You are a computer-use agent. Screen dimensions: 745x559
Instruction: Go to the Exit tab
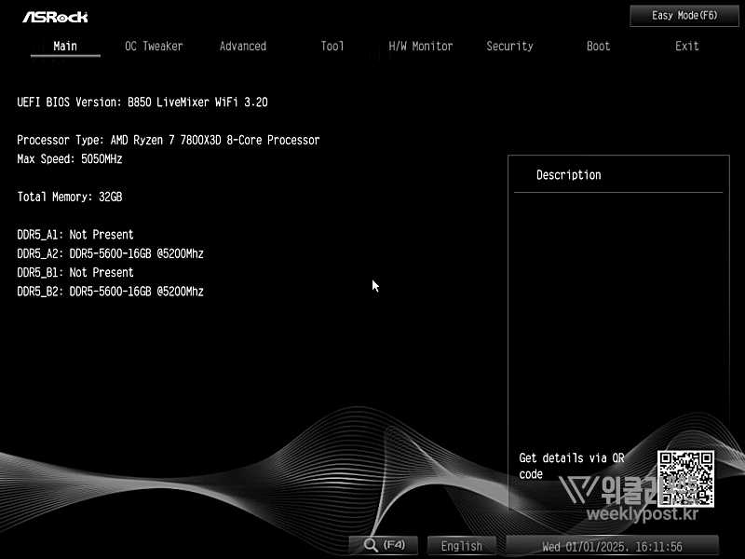point(687,46)
